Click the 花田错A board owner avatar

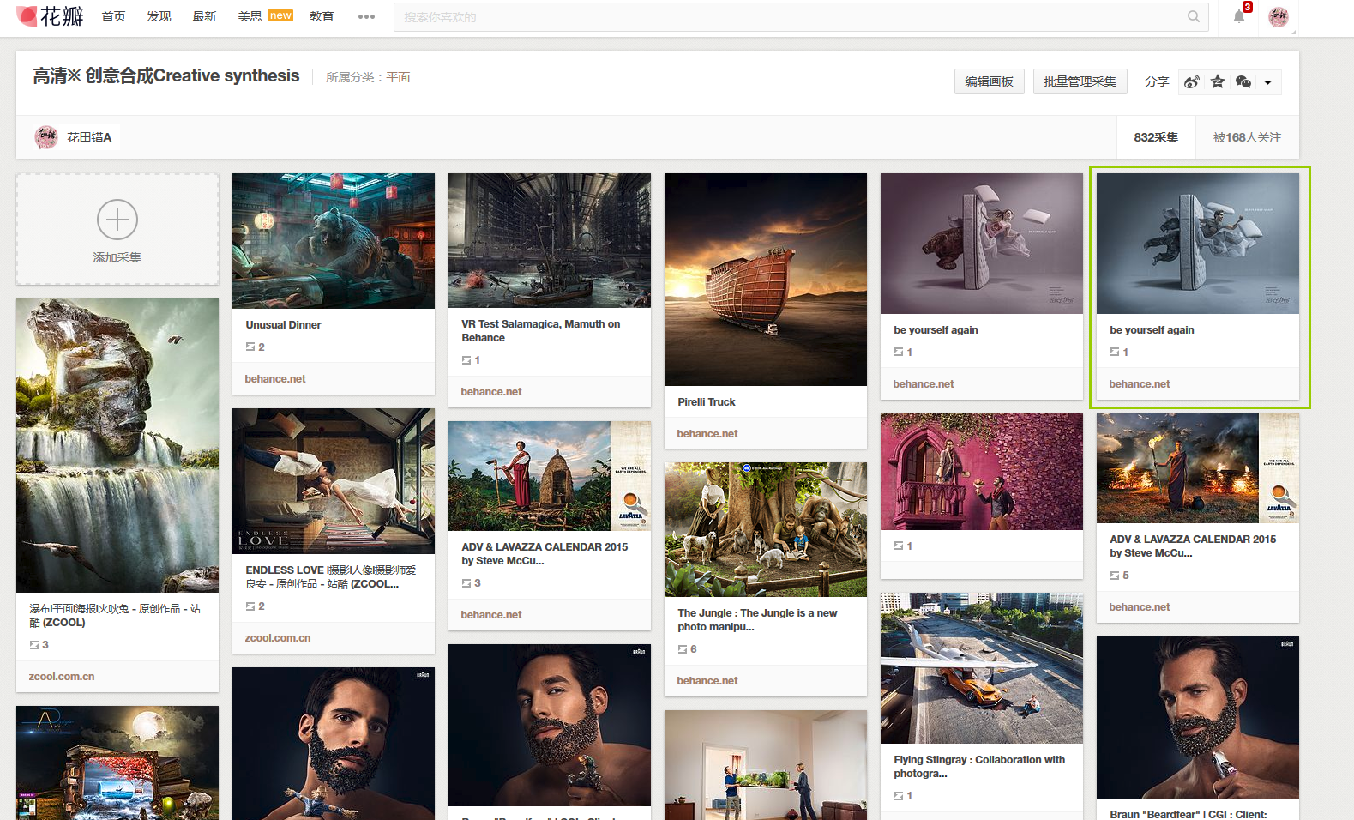click(x=46, y=137)
